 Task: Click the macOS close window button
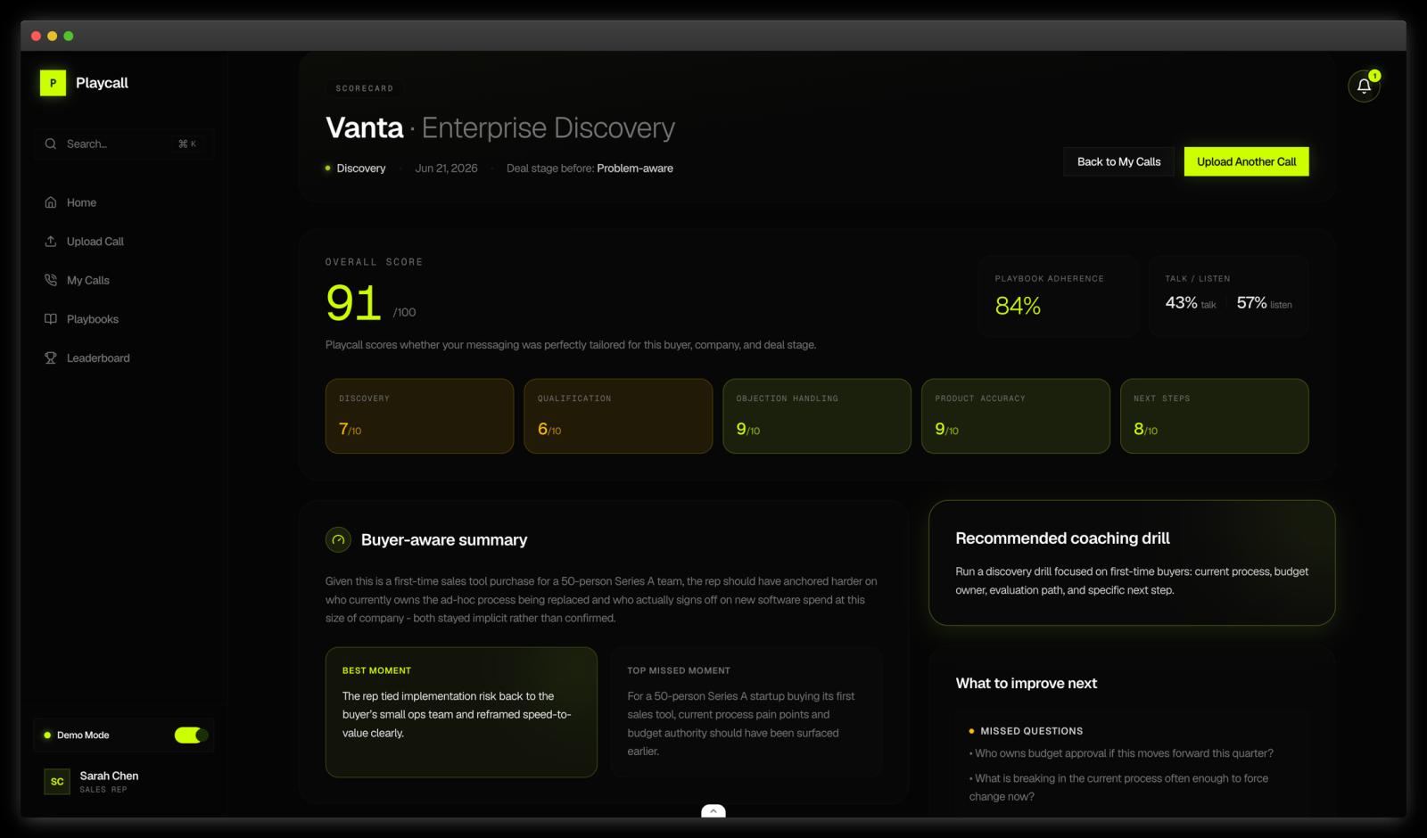(x=36, y=36)
